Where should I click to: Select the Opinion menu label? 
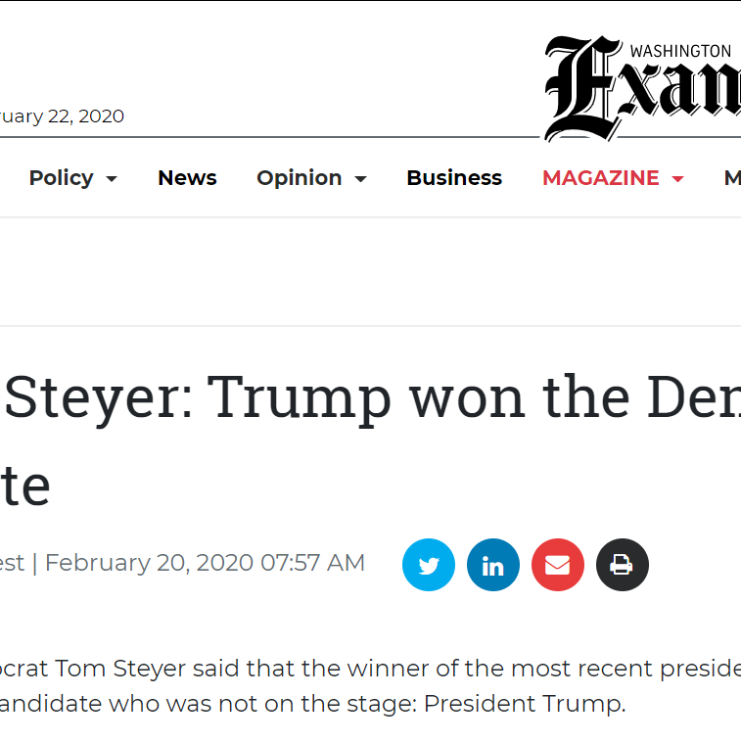point(299,178)
